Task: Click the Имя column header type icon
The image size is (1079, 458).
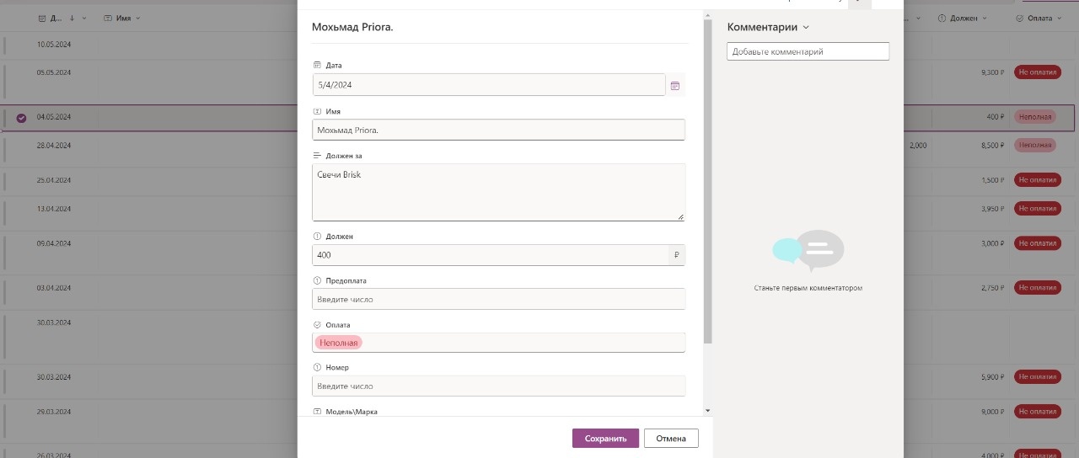Action: pyautogui.click(x=108, y=18)
